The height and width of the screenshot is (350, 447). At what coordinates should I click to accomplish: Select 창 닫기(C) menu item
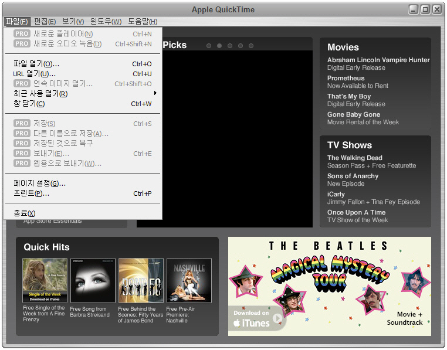click(x=83, y=104)
